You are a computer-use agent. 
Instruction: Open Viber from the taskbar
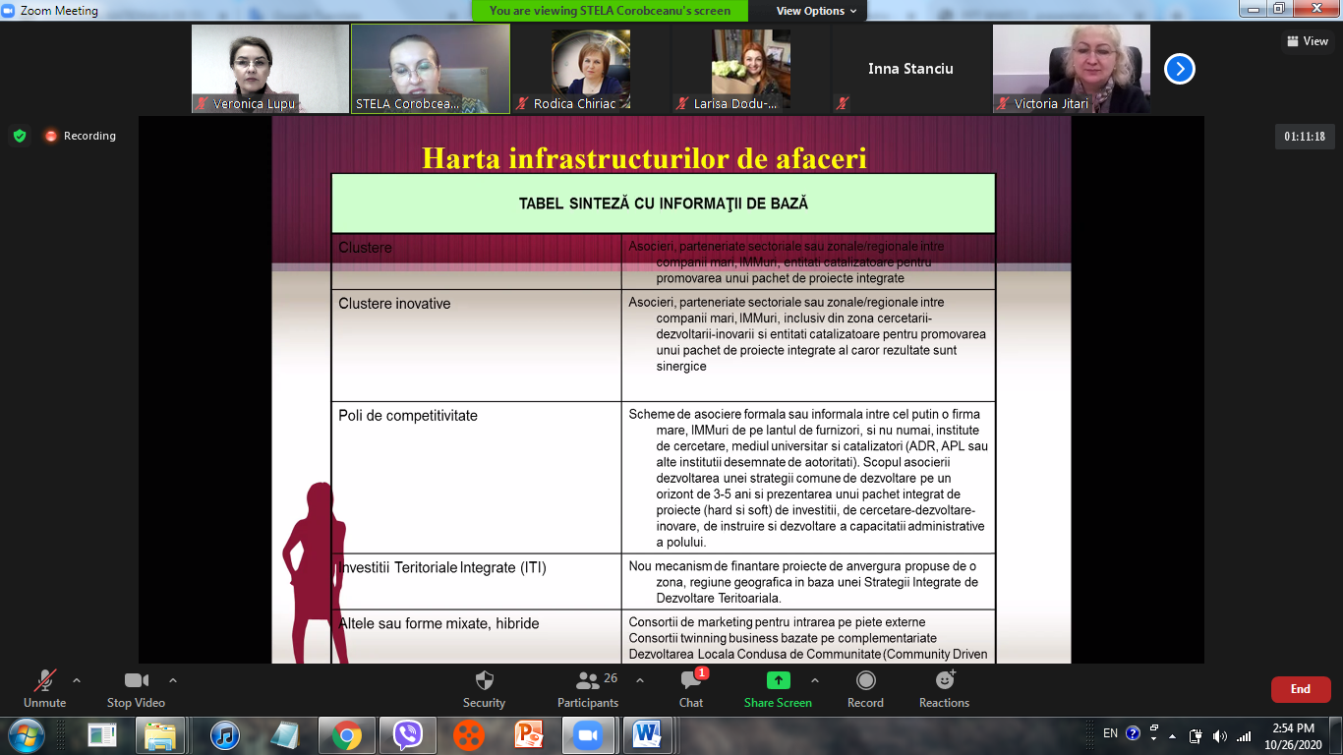[x=407, y=734]
